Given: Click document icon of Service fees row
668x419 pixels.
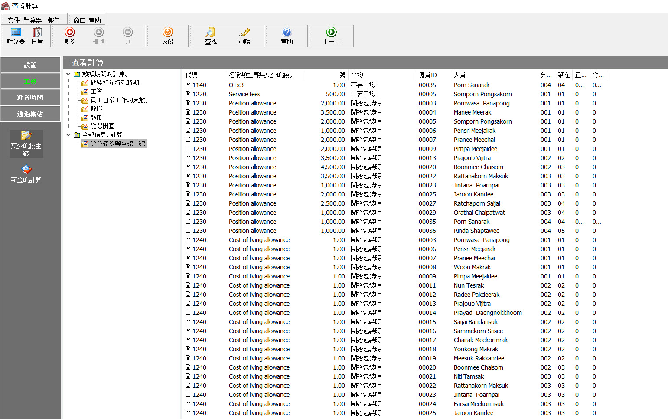Looking at the screenshot, I should (x=188, y=94).
